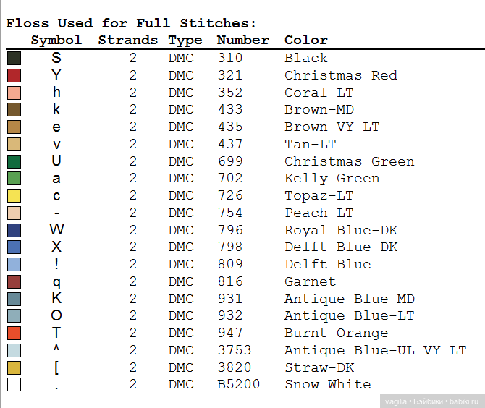485x408 pixels.
Task: Click the Black color swatch
Action: click(14, 59)
